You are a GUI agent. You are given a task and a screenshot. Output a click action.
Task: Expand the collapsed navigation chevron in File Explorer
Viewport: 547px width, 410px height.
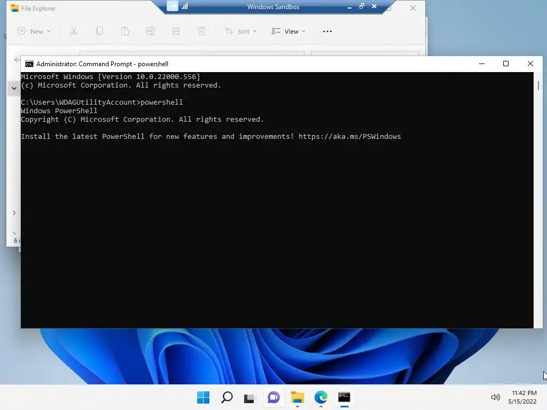[14, 212]
